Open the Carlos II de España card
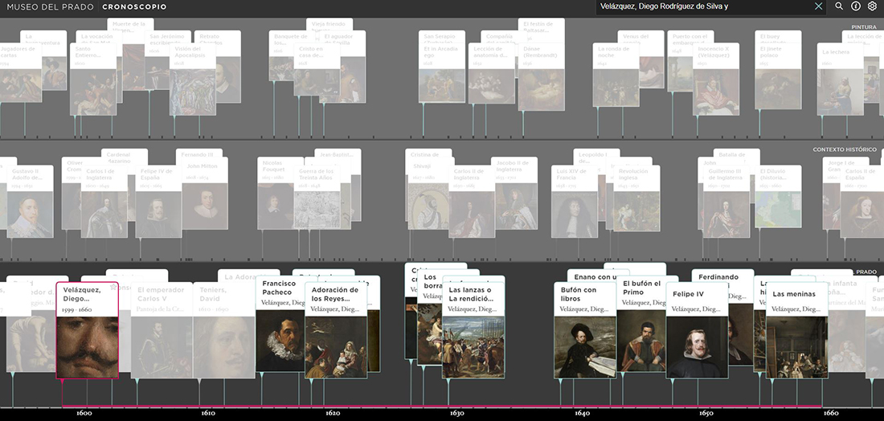884x421 pixels. (x=862, y=201)
